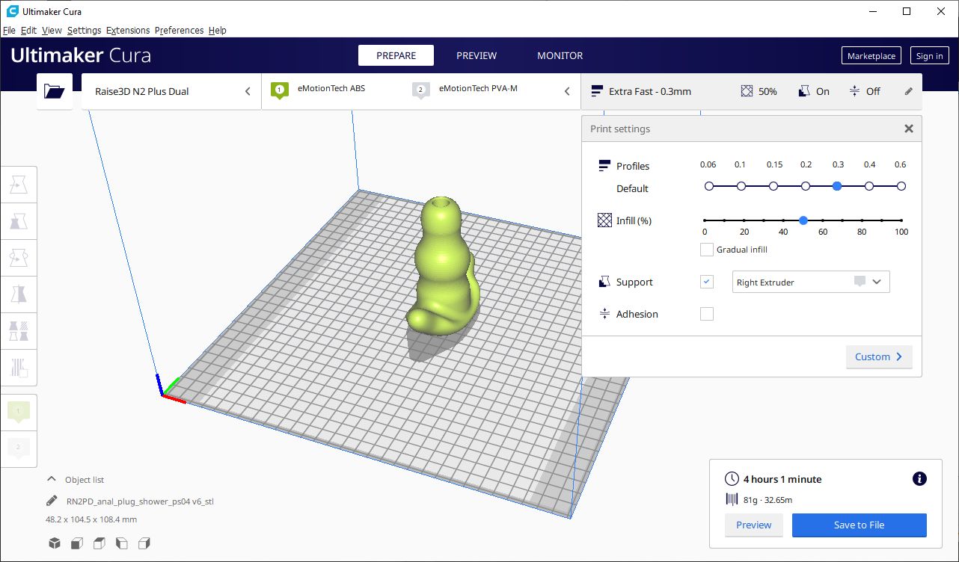Collapse the Object list
959x562 pixels.
point(52,479)
